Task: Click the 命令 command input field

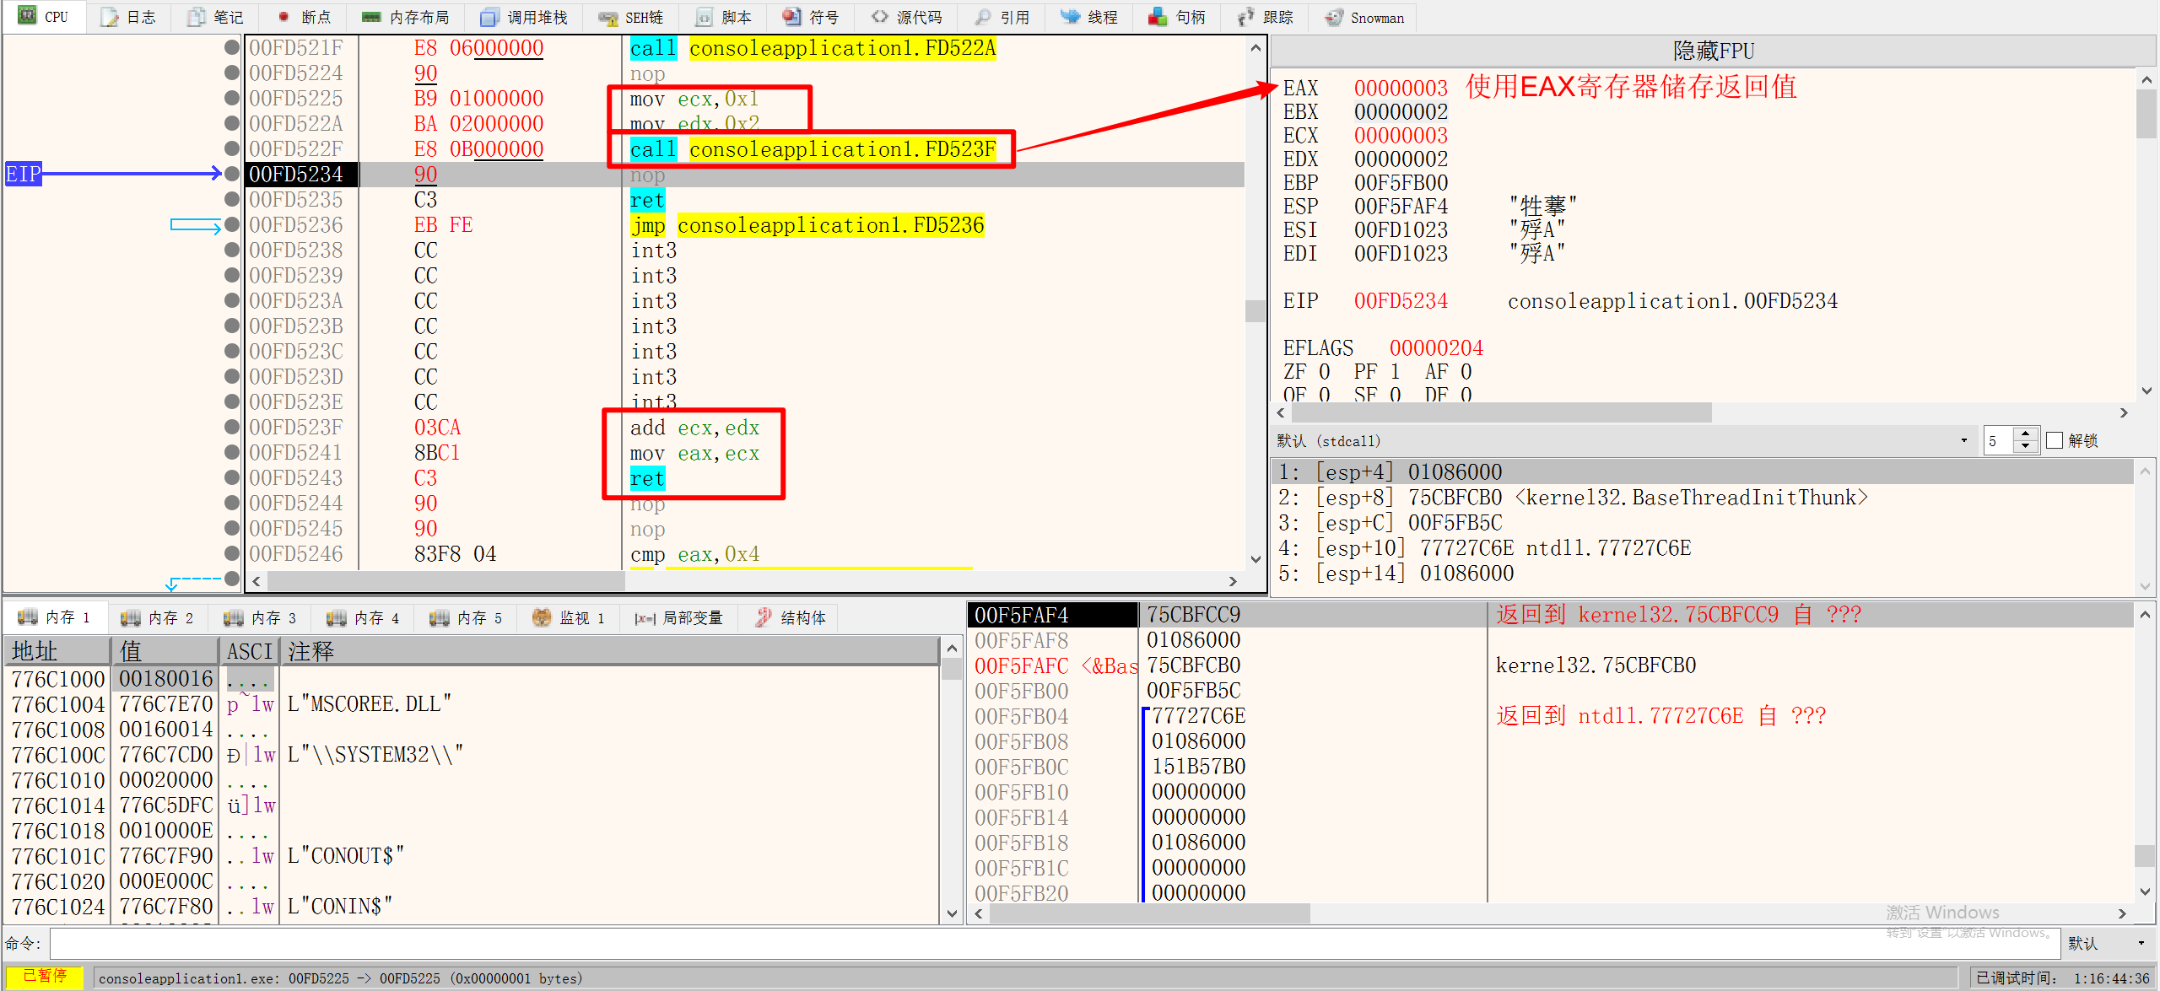Action: pyautogui.click(x=1053, y=943)
